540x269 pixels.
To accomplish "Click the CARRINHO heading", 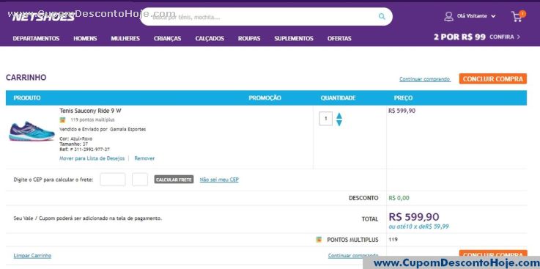I will point(26,78).
